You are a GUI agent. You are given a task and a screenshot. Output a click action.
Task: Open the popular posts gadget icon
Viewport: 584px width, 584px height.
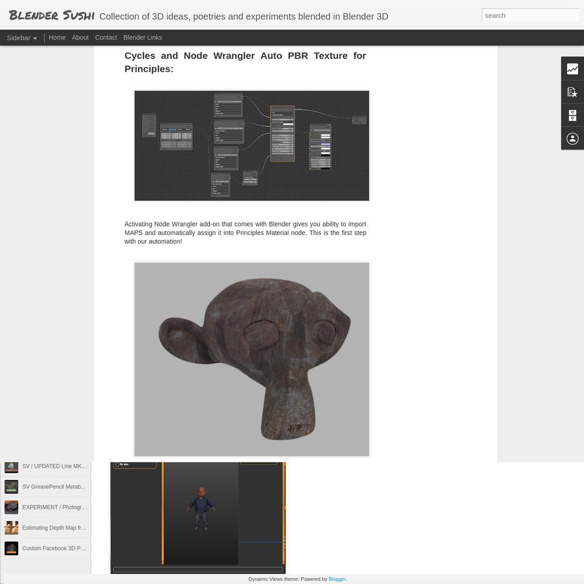pos(572,92)
